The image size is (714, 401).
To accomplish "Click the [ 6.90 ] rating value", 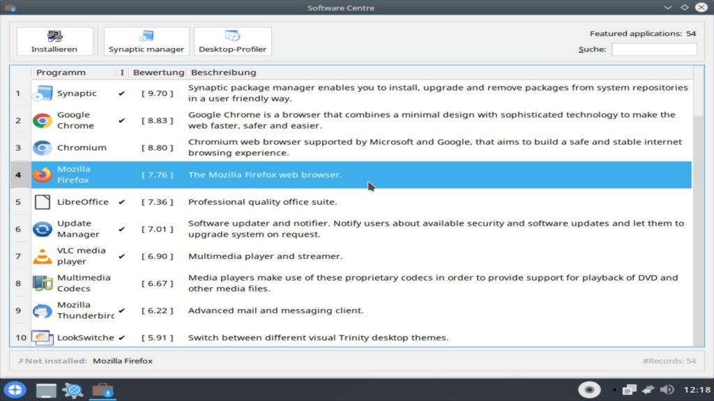I will pos(157,256).
